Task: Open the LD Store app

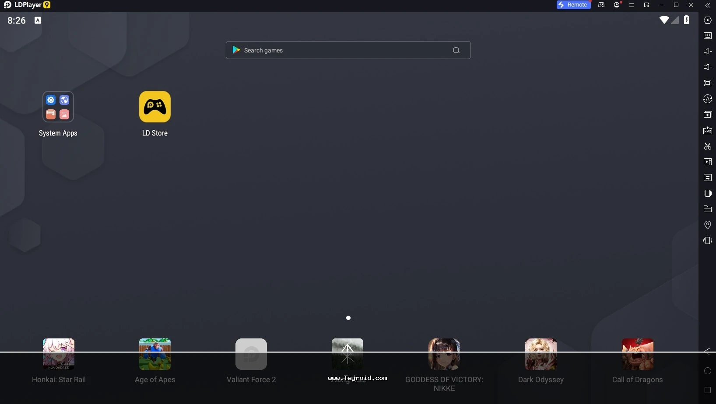Action: 154,107
